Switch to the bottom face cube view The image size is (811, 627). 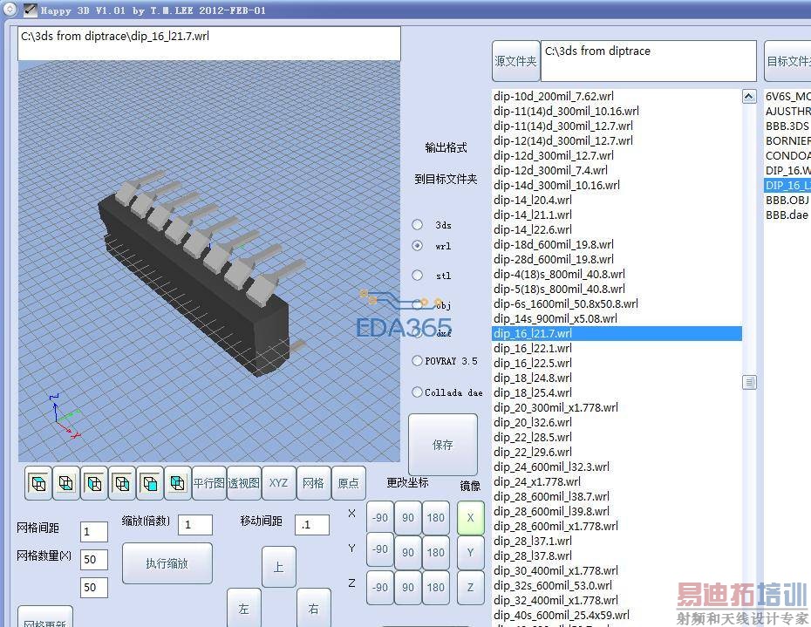coord(66,483)
